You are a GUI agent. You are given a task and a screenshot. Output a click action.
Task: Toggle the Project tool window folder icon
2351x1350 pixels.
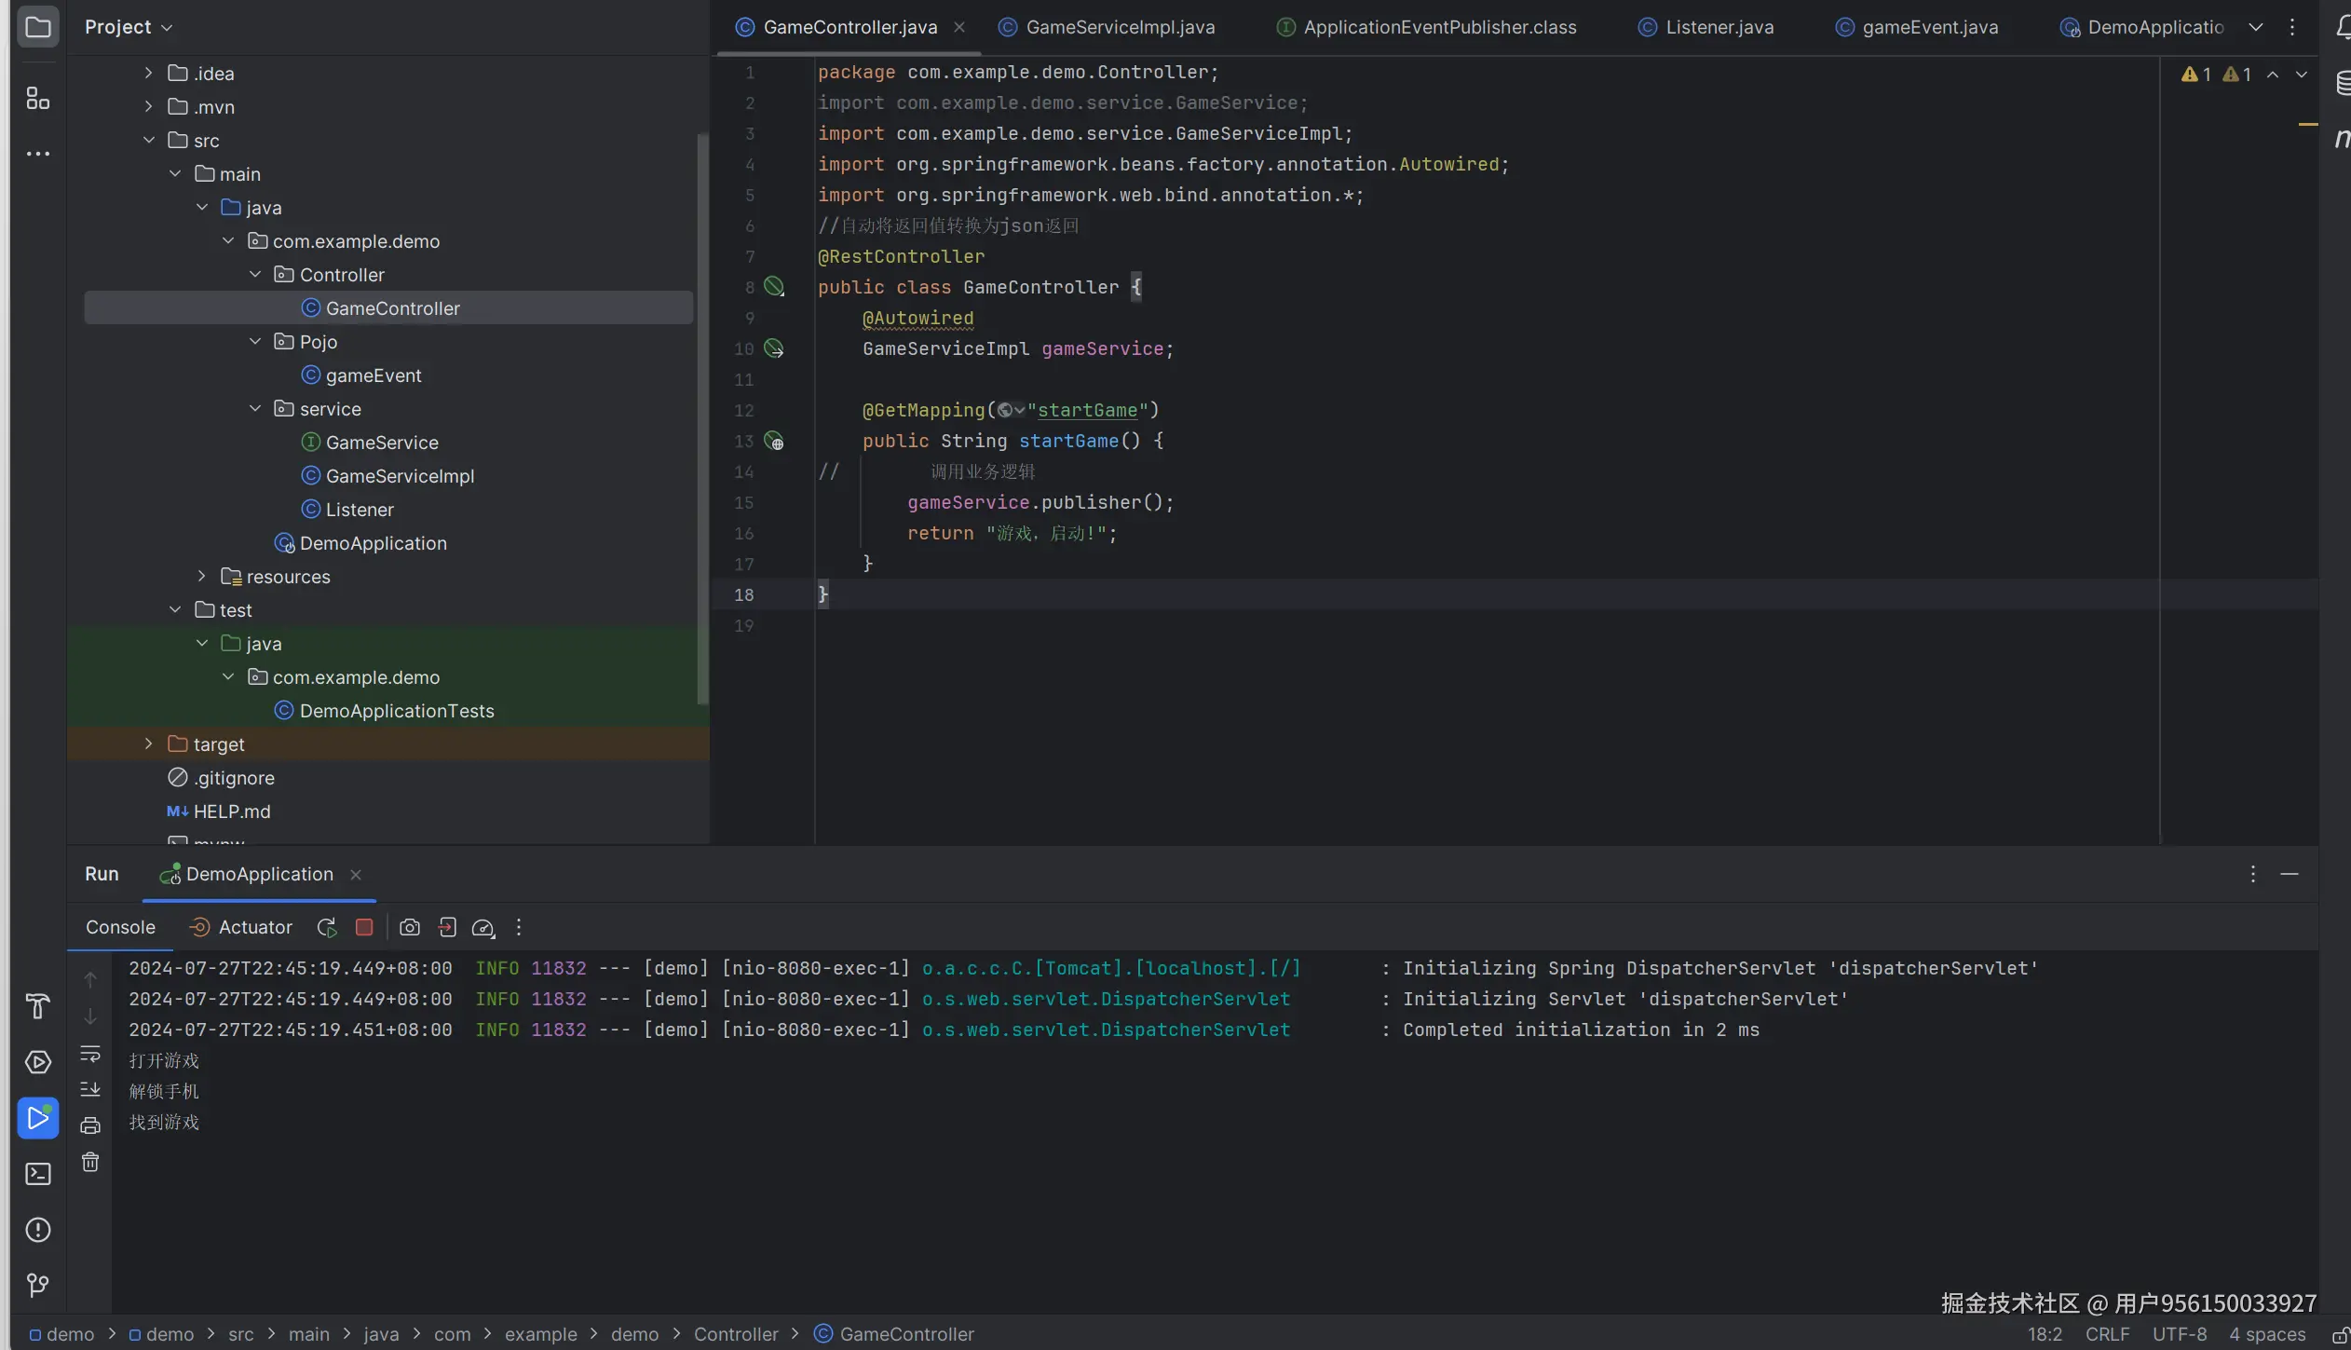pos(37,27)
